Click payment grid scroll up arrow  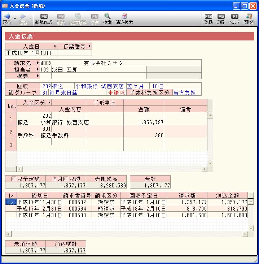tap(210, 115)
